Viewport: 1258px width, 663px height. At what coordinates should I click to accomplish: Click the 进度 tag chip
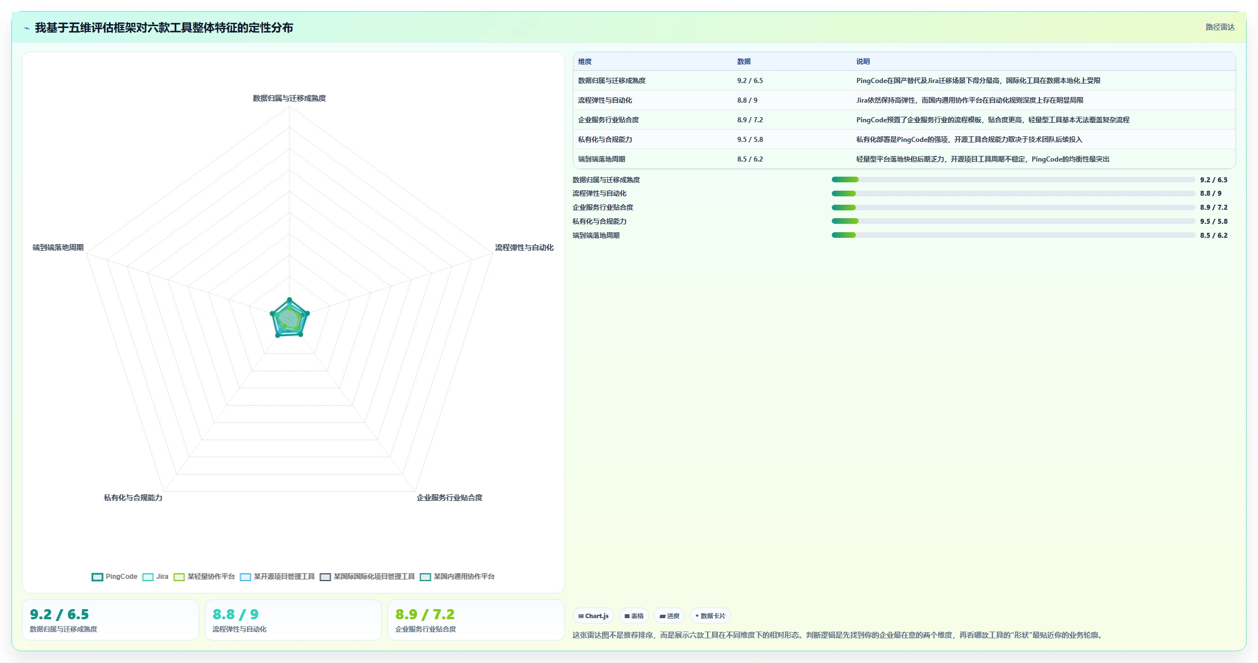pyautogui.click(x=669, y=616)
